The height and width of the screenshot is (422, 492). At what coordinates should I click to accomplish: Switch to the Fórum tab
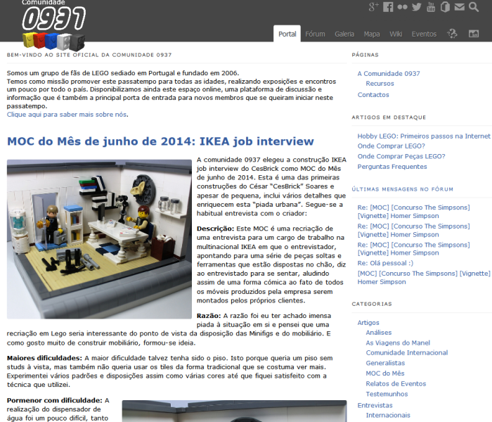pos(315,34)
